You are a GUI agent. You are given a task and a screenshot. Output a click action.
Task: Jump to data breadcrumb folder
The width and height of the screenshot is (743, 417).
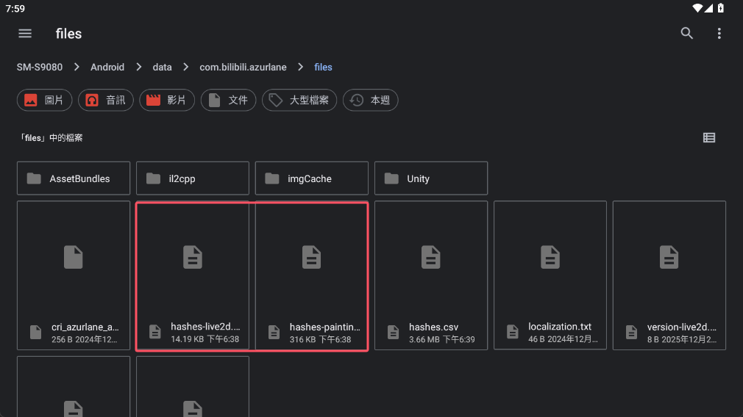(x=162, y=67)
